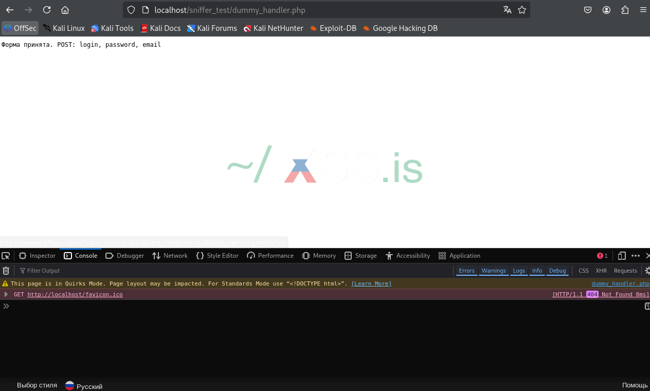Image resolution: width=650 pixels, height=391 pixels.
Task: Expand the favicon.ico GET request entry
Action: 6,294
